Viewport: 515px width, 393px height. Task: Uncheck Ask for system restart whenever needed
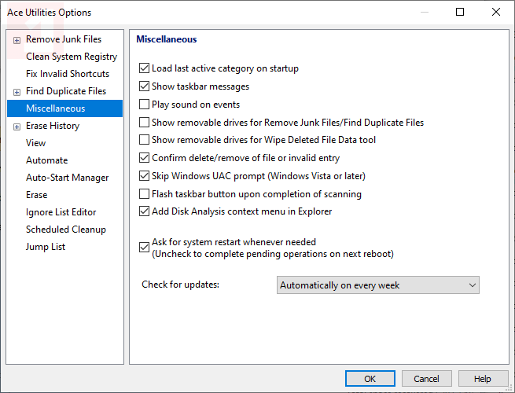pos(144,248)
